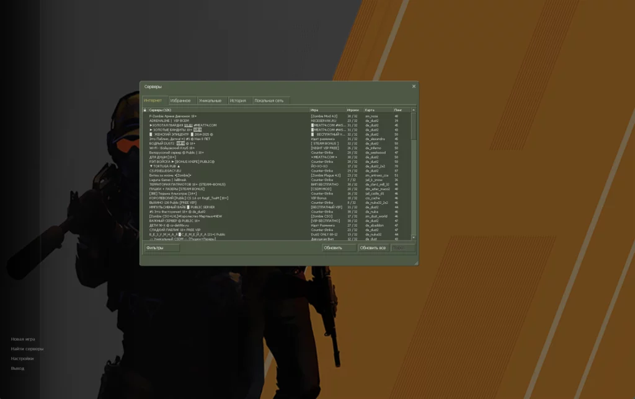The image size is (635, 399).
Task: Select the КОРОЛЕВСКИЙ [Public] CS 1.6 server
Action: (277, 198)
